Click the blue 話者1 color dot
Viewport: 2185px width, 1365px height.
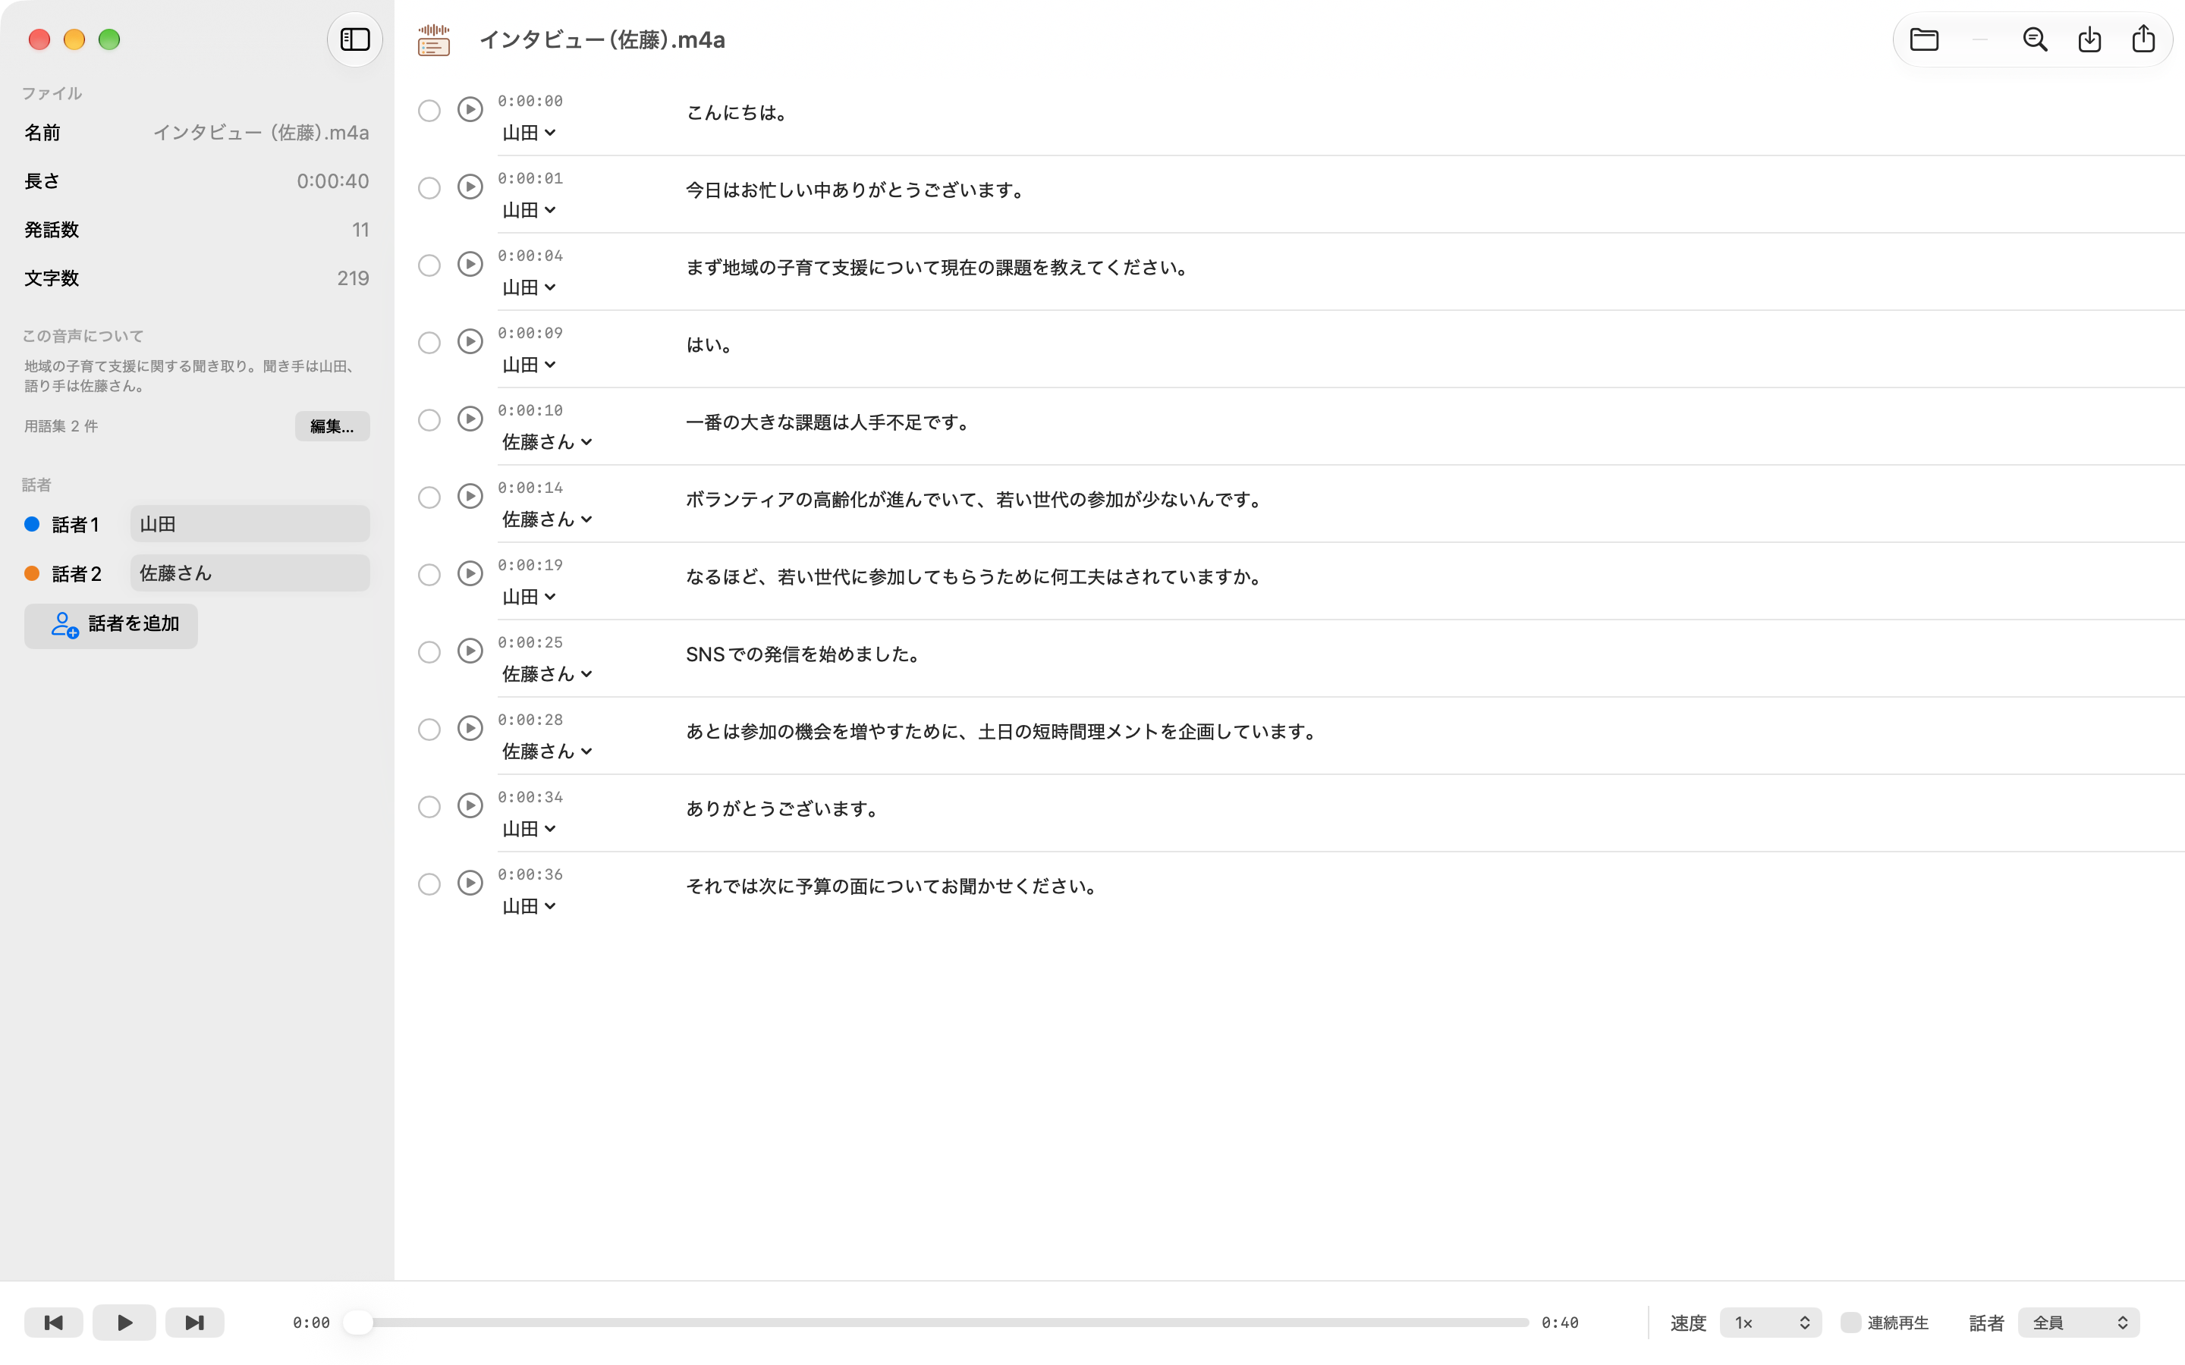(x=32, y=525)
